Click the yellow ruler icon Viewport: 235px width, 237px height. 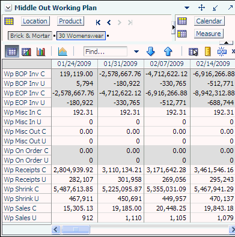(x=208, y=52)
